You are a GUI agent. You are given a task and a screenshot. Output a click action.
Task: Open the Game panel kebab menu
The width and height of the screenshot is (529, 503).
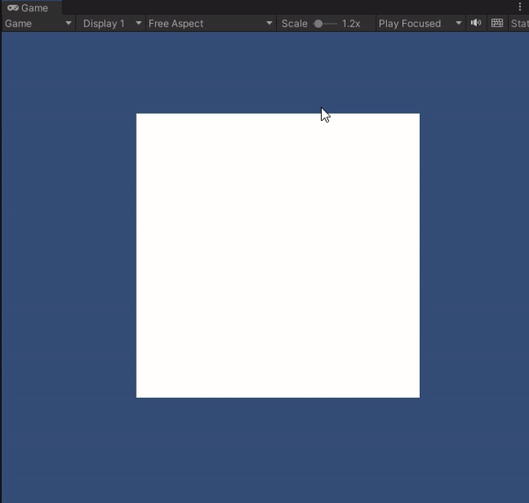[x=520, y=7]
